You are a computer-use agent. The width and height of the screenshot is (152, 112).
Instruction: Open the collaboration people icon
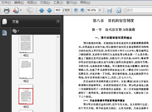16,10
